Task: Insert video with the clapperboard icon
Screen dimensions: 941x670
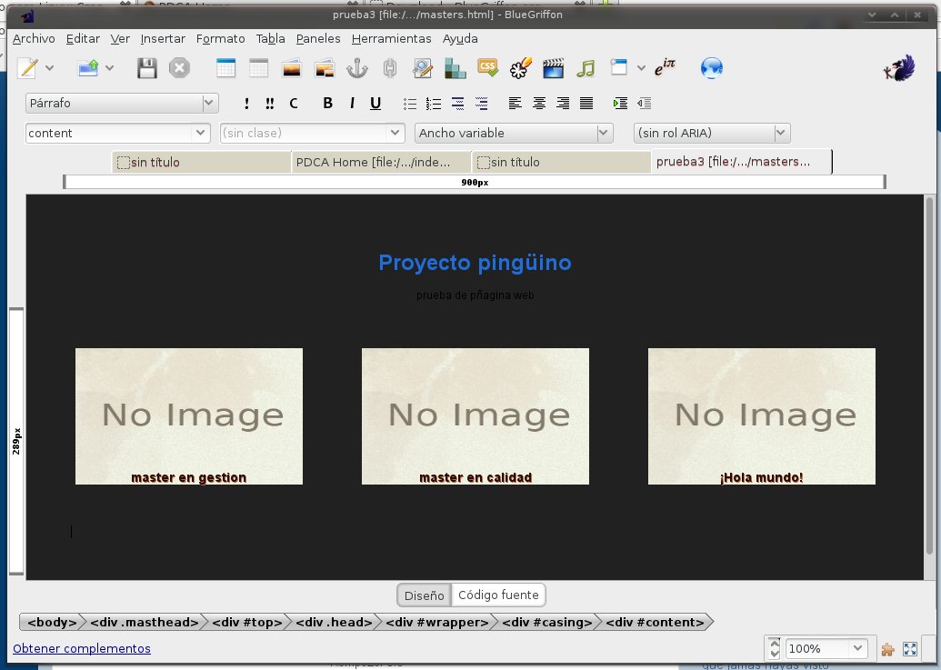Action: tap(553, 68)
